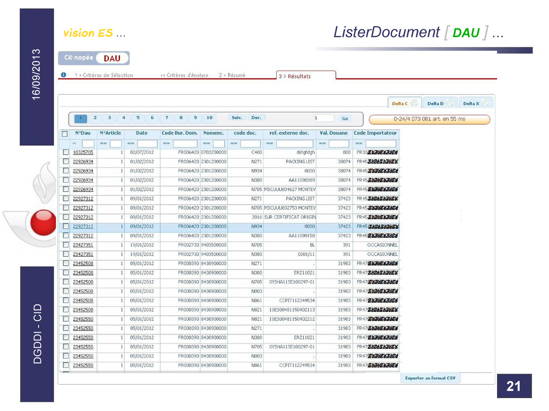Screen dimensions: 549x411
Task: Go to results page 5
Action: [138, 118]
